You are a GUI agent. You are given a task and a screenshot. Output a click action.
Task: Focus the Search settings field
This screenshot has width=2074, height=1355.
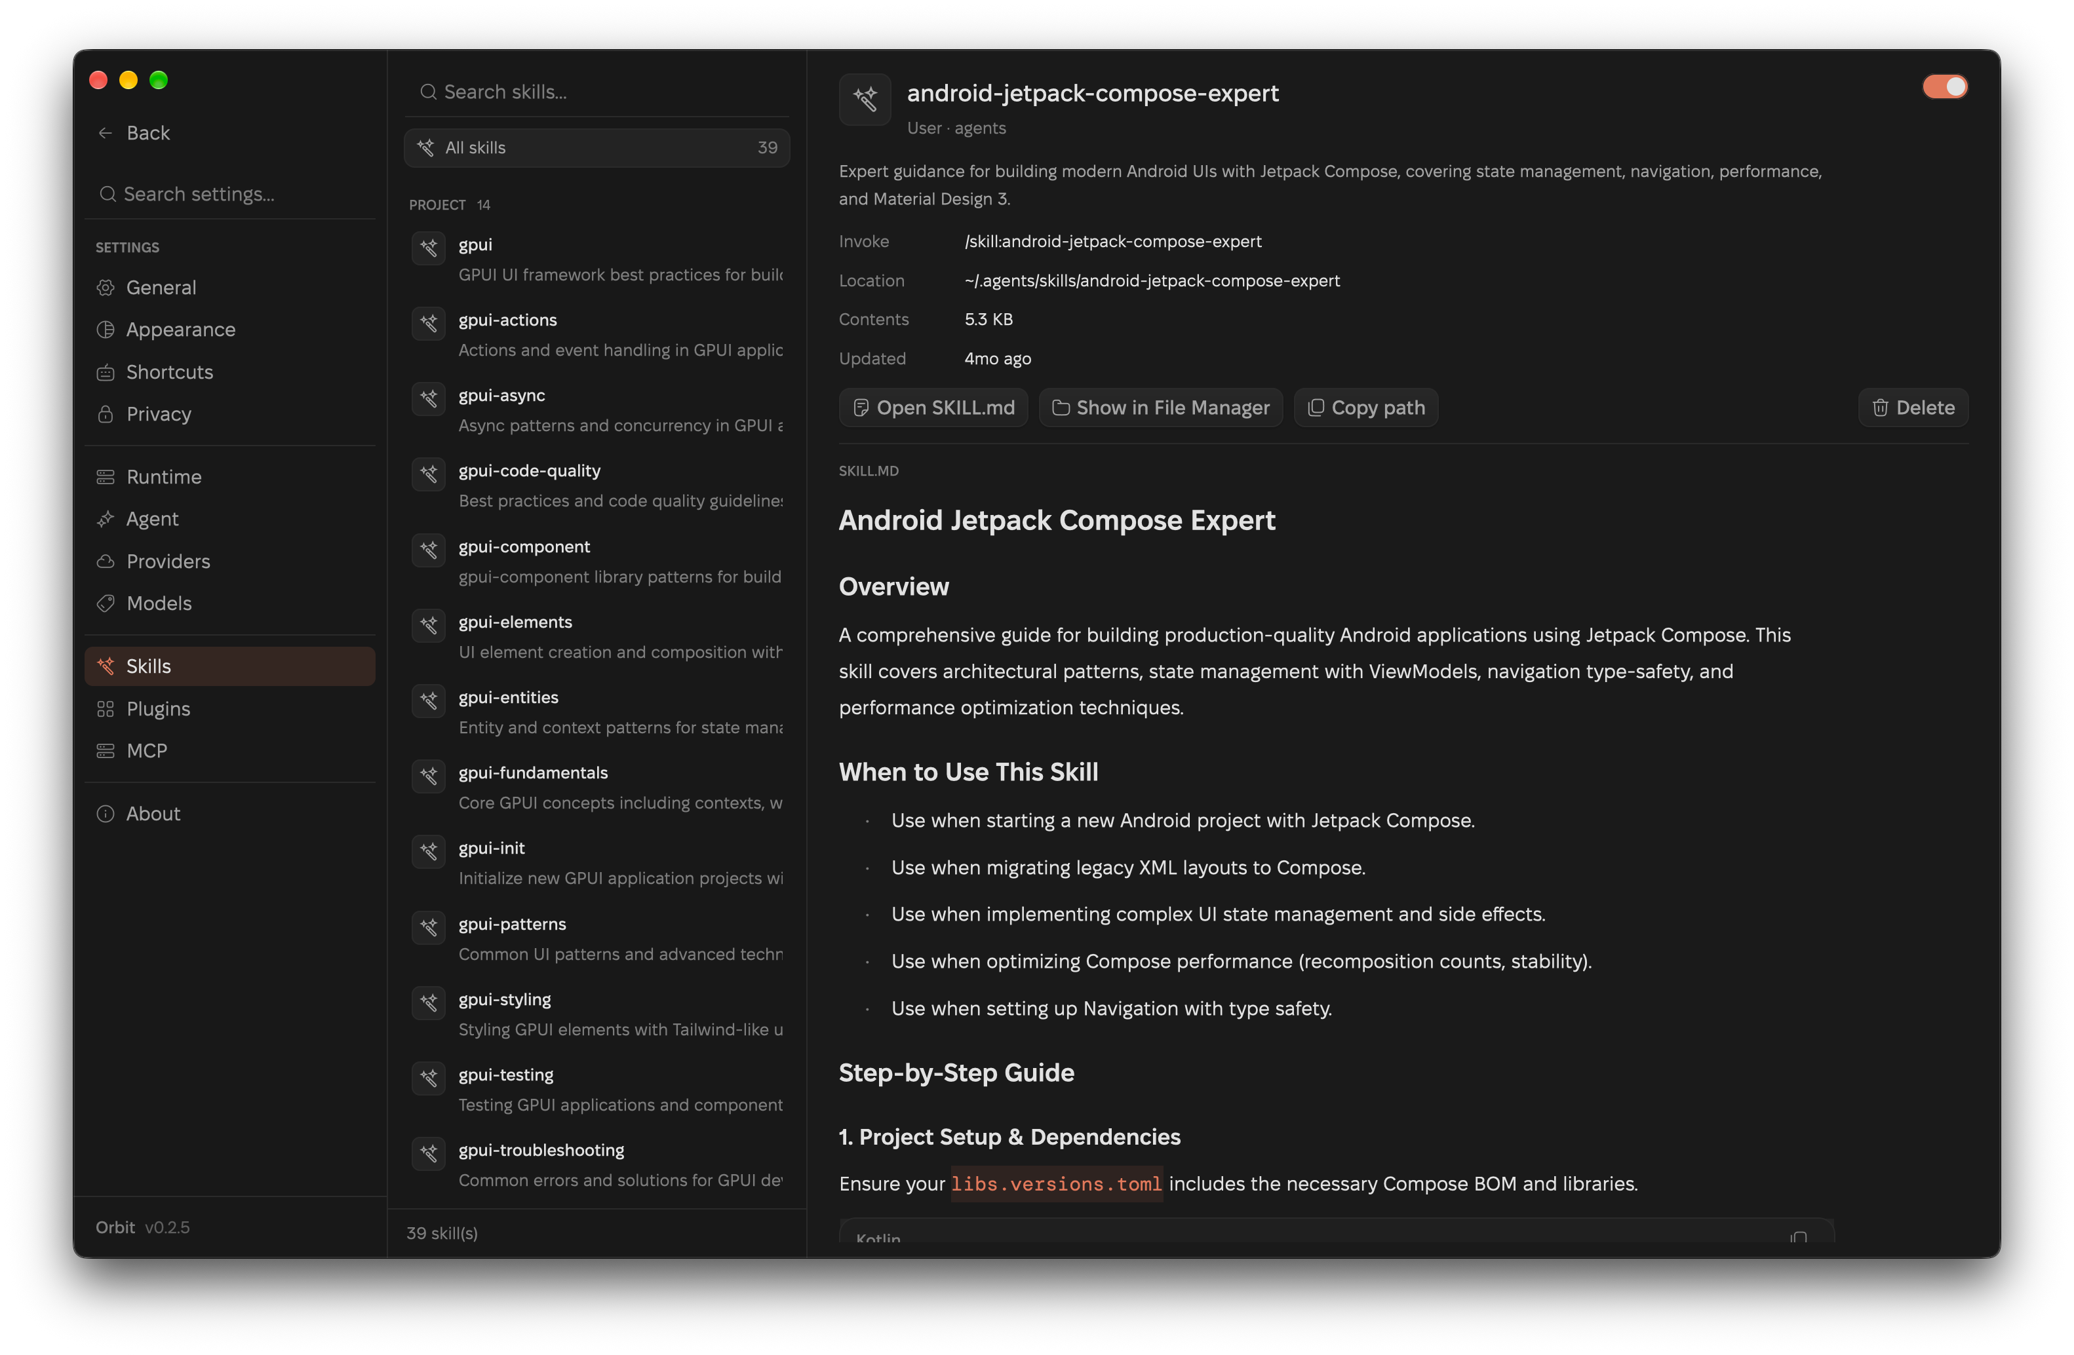pos(230,193)
